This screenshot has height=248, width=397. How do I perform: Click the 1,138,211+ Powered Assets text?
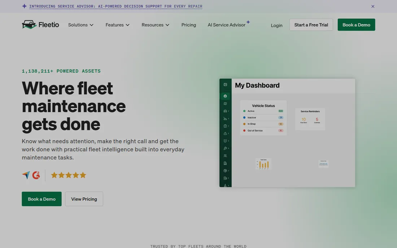(x=61, y=71)
